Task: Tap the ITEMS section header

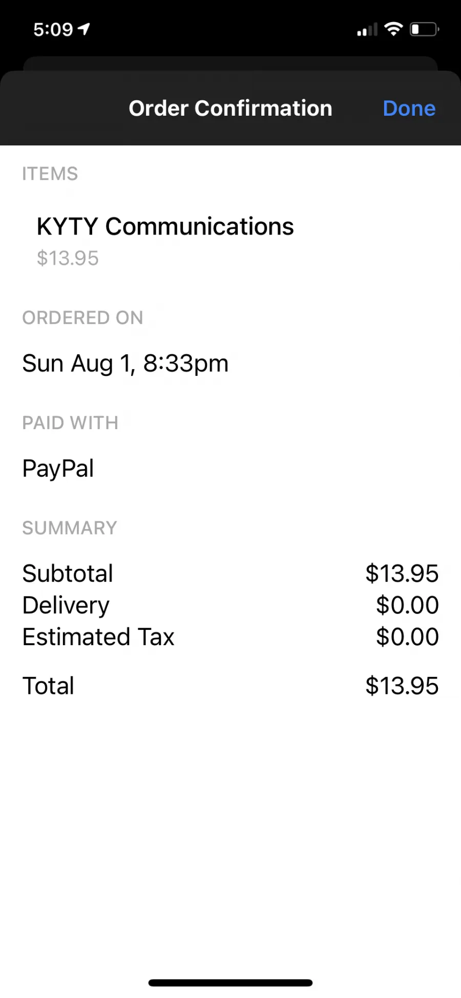Action: click(x=50, y=174)
